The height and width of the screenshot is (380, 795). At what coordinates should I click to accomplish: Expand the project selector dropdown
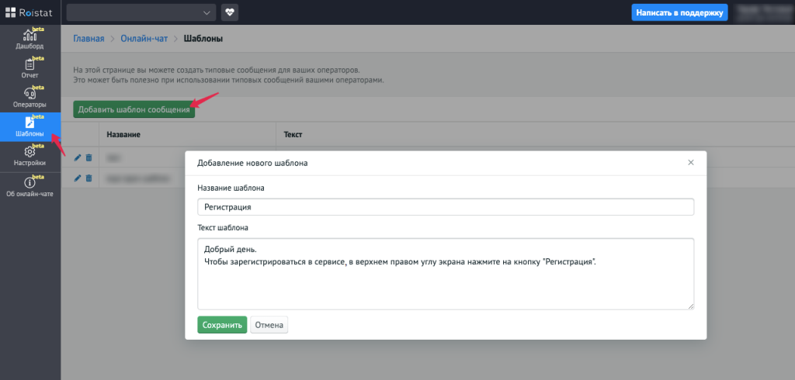click(141, 12)
